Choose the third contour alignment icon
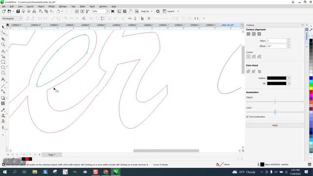The width and height of the screenshot is (313, 176). [259, 34]
